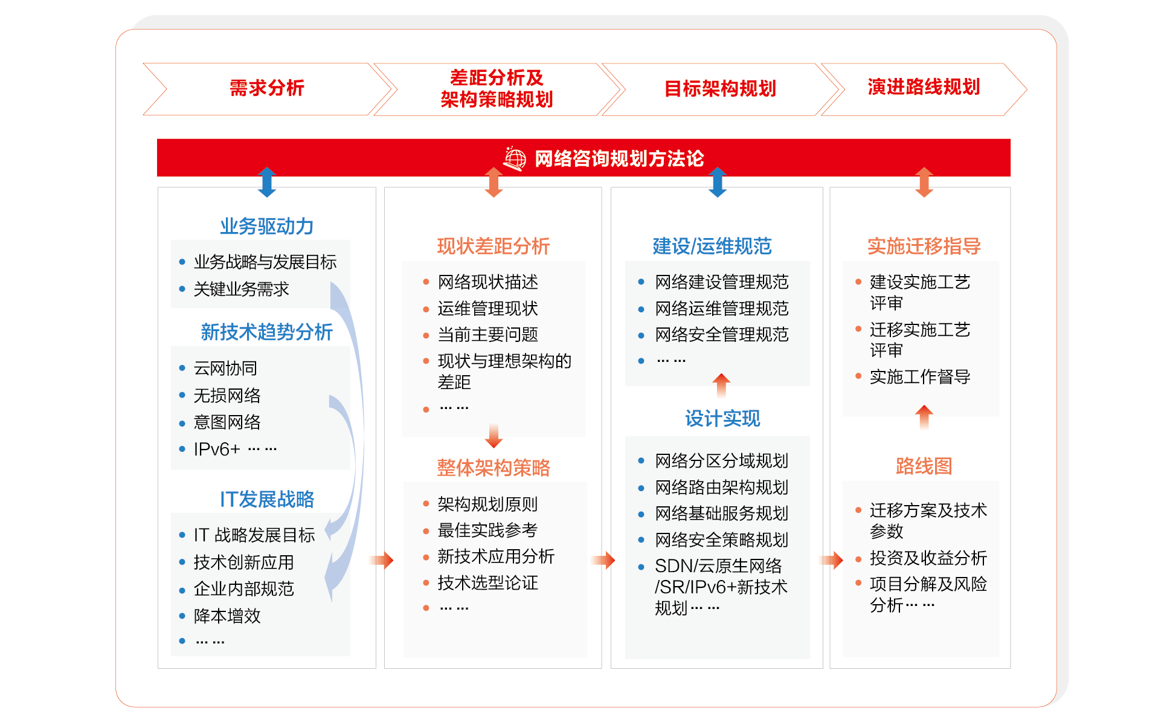The image size is (1167, 725).
Task: Click the 实施迁移指导 heading
Action: click(924, 246)
